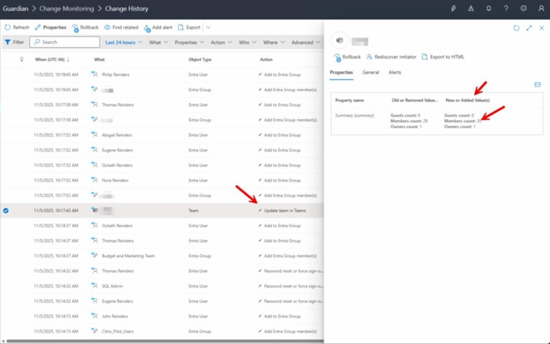550x344 pixels.
Task: Close the details panel
Action: [x=541, y=28]
